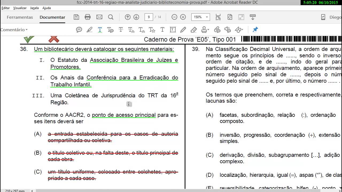This screenshot has height=192, width=342.
Task: Click struck-through answer option (A) text
Action: point(113,137)
